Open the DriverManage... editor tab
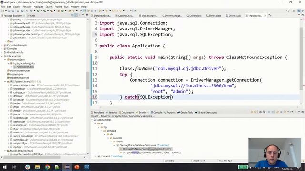 point(172,16)
